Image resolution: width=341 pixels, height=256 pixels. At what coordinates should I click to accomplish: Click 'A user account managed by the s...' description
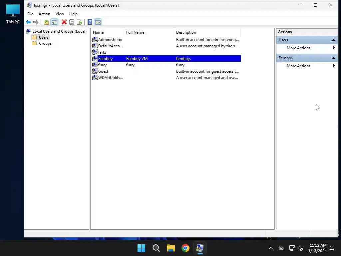pos(207,46)
